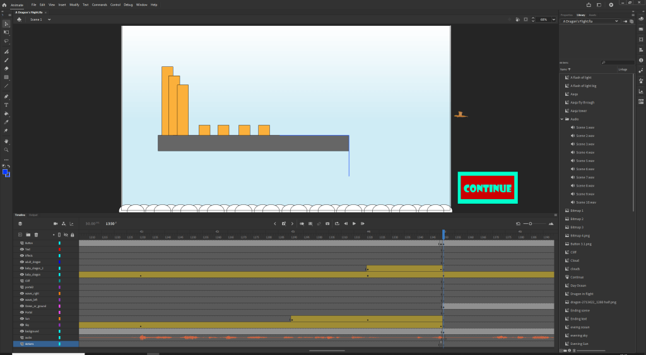Viewport: 646px width, 355px height.
Task: Select the Text tool in toolbar
Action: click(x=6, y=104)
